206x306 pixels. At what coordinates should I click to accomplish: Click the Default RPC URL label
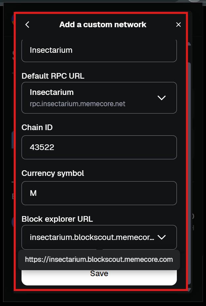[x=53, y=76]
